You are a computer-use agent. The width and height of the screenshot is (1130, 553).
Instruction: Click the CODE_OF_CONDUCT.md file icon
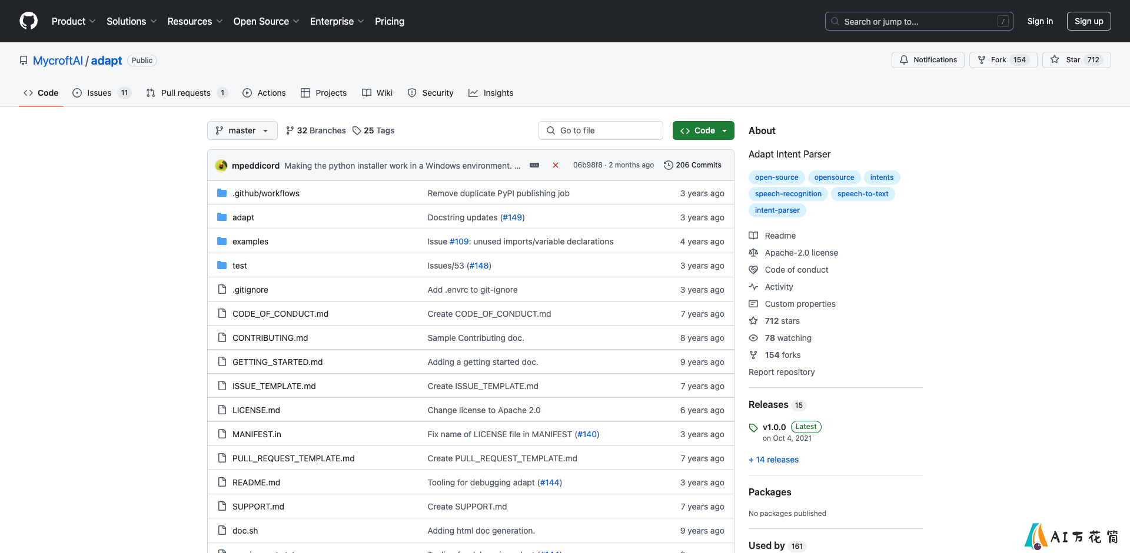tap(222, 314)
